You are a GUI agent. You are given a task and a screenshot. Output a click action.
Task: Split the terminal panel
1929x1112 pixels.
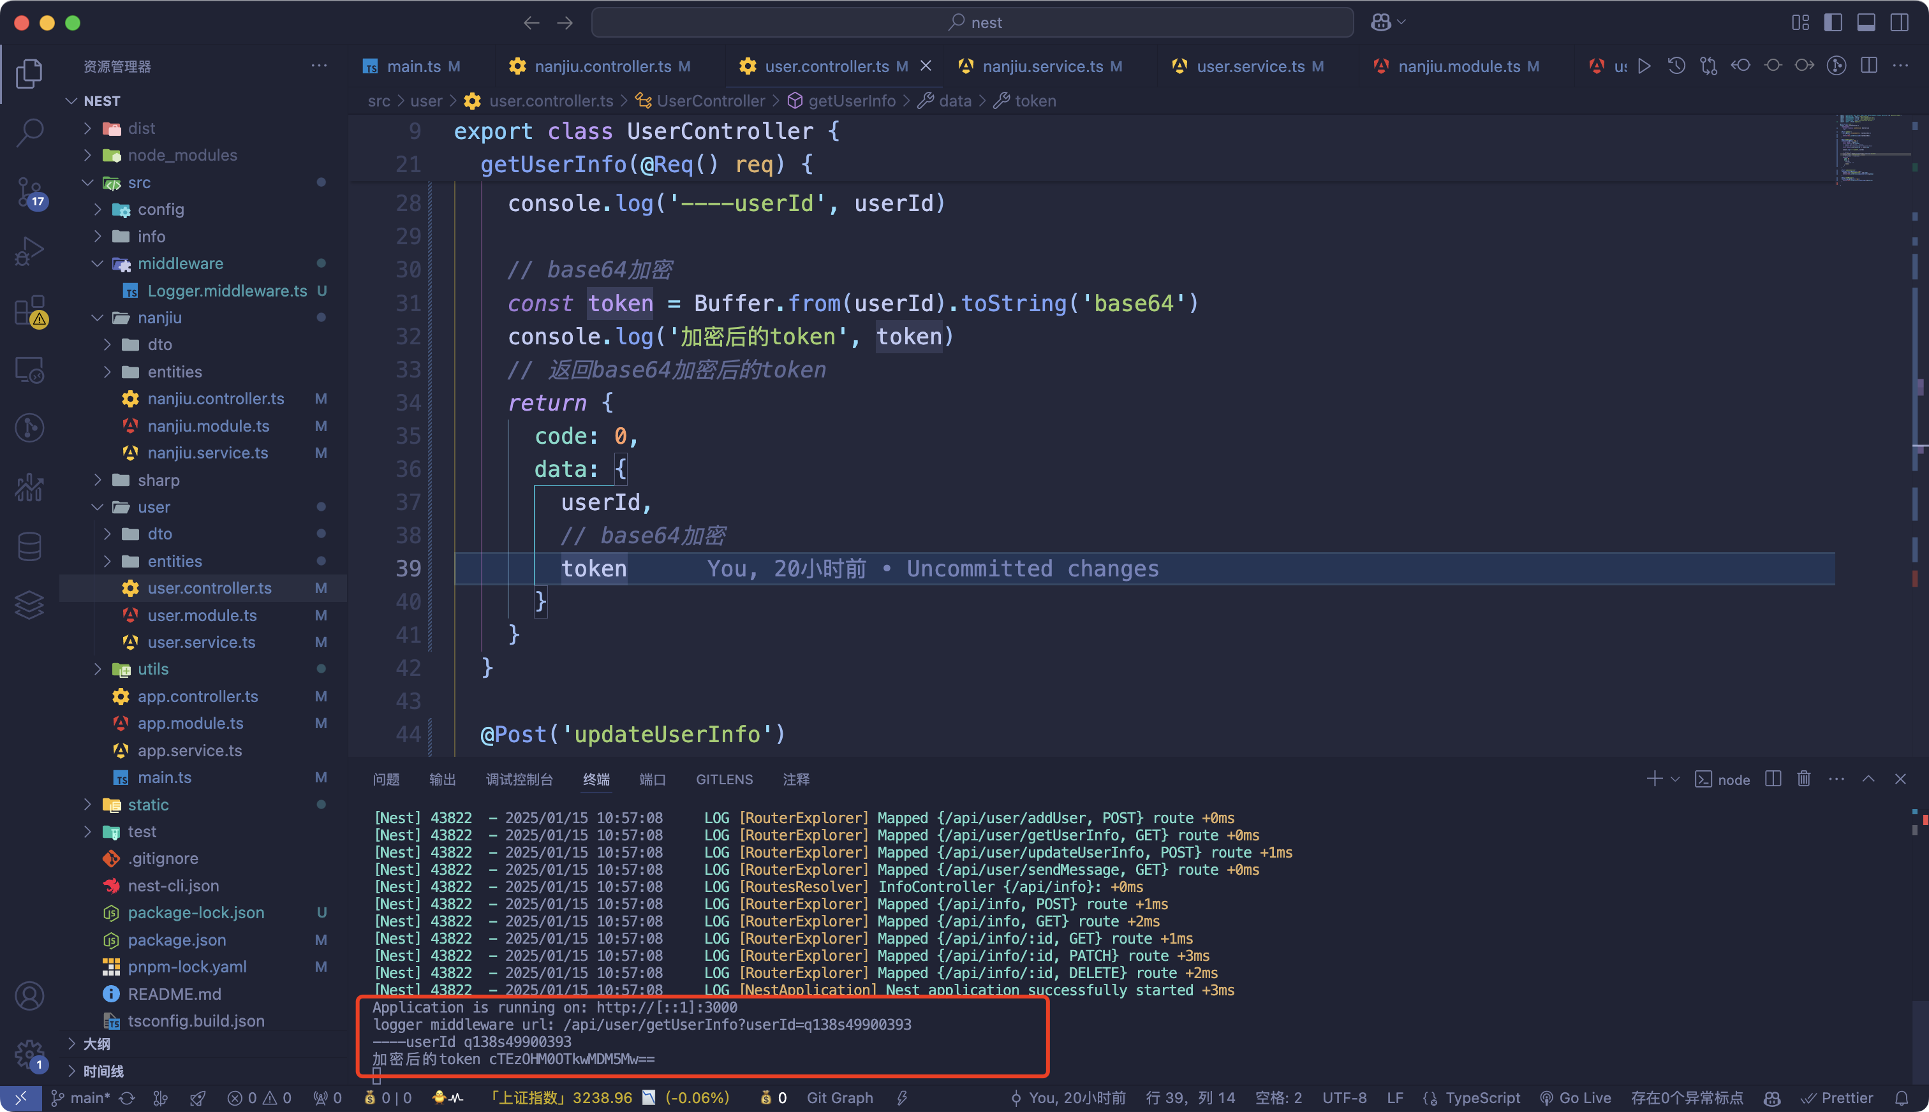tap(1773, 779)
